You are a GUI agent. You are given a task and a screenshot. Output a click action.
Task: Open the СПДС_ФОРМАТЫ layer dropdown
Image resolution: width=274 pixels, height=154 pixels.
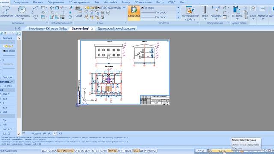[x=124, y=8]
